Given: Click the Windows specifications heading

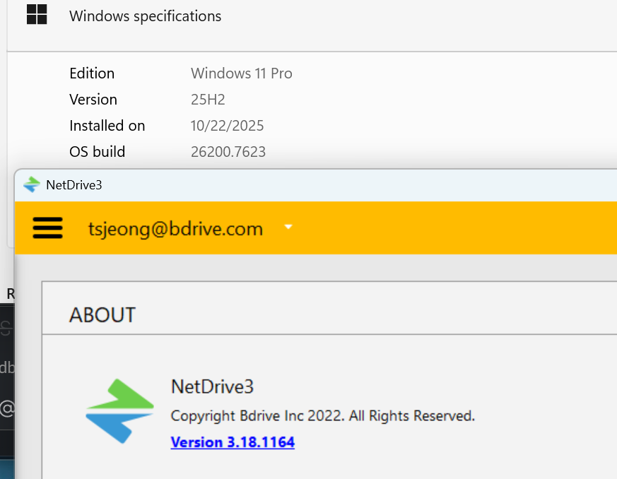Looking at the screenshot, I should point(145,16).
